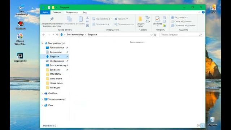Expand the Сеть tree node
Viewport: 231px width, 130px height.
click(x=42, y=105)
